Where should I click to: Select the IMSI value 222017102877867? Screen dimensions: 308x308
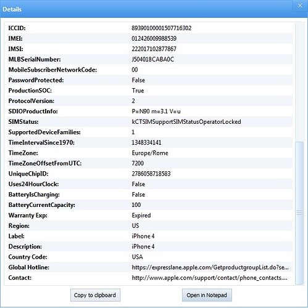coord(154,49)
